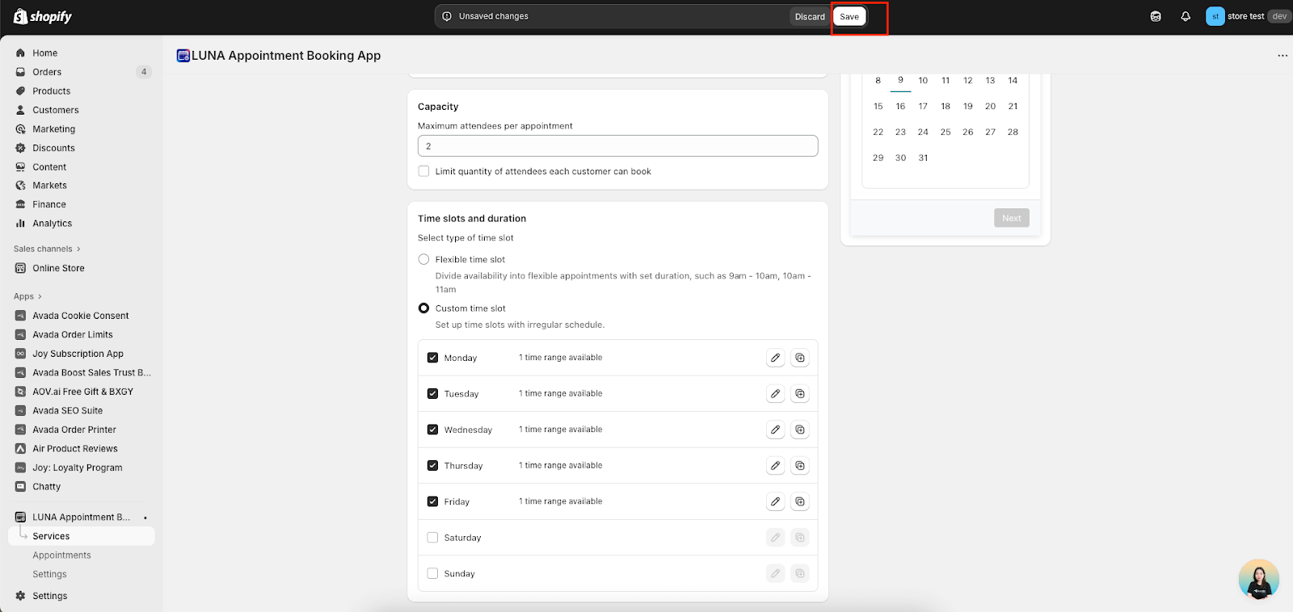Click the Shopify logo

coord(43,16)
